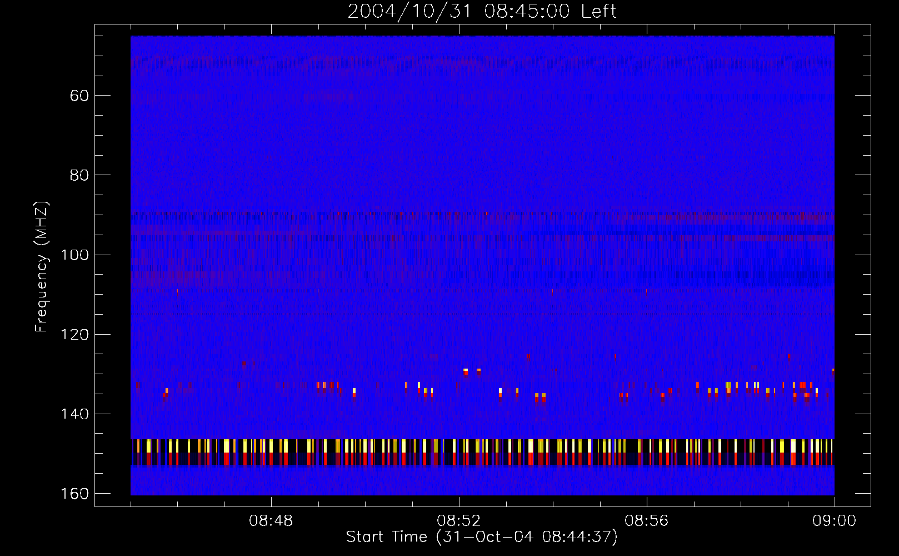899x556 pixels.
Task: Click the 08:52 time tick label
Action: (458, 521)
